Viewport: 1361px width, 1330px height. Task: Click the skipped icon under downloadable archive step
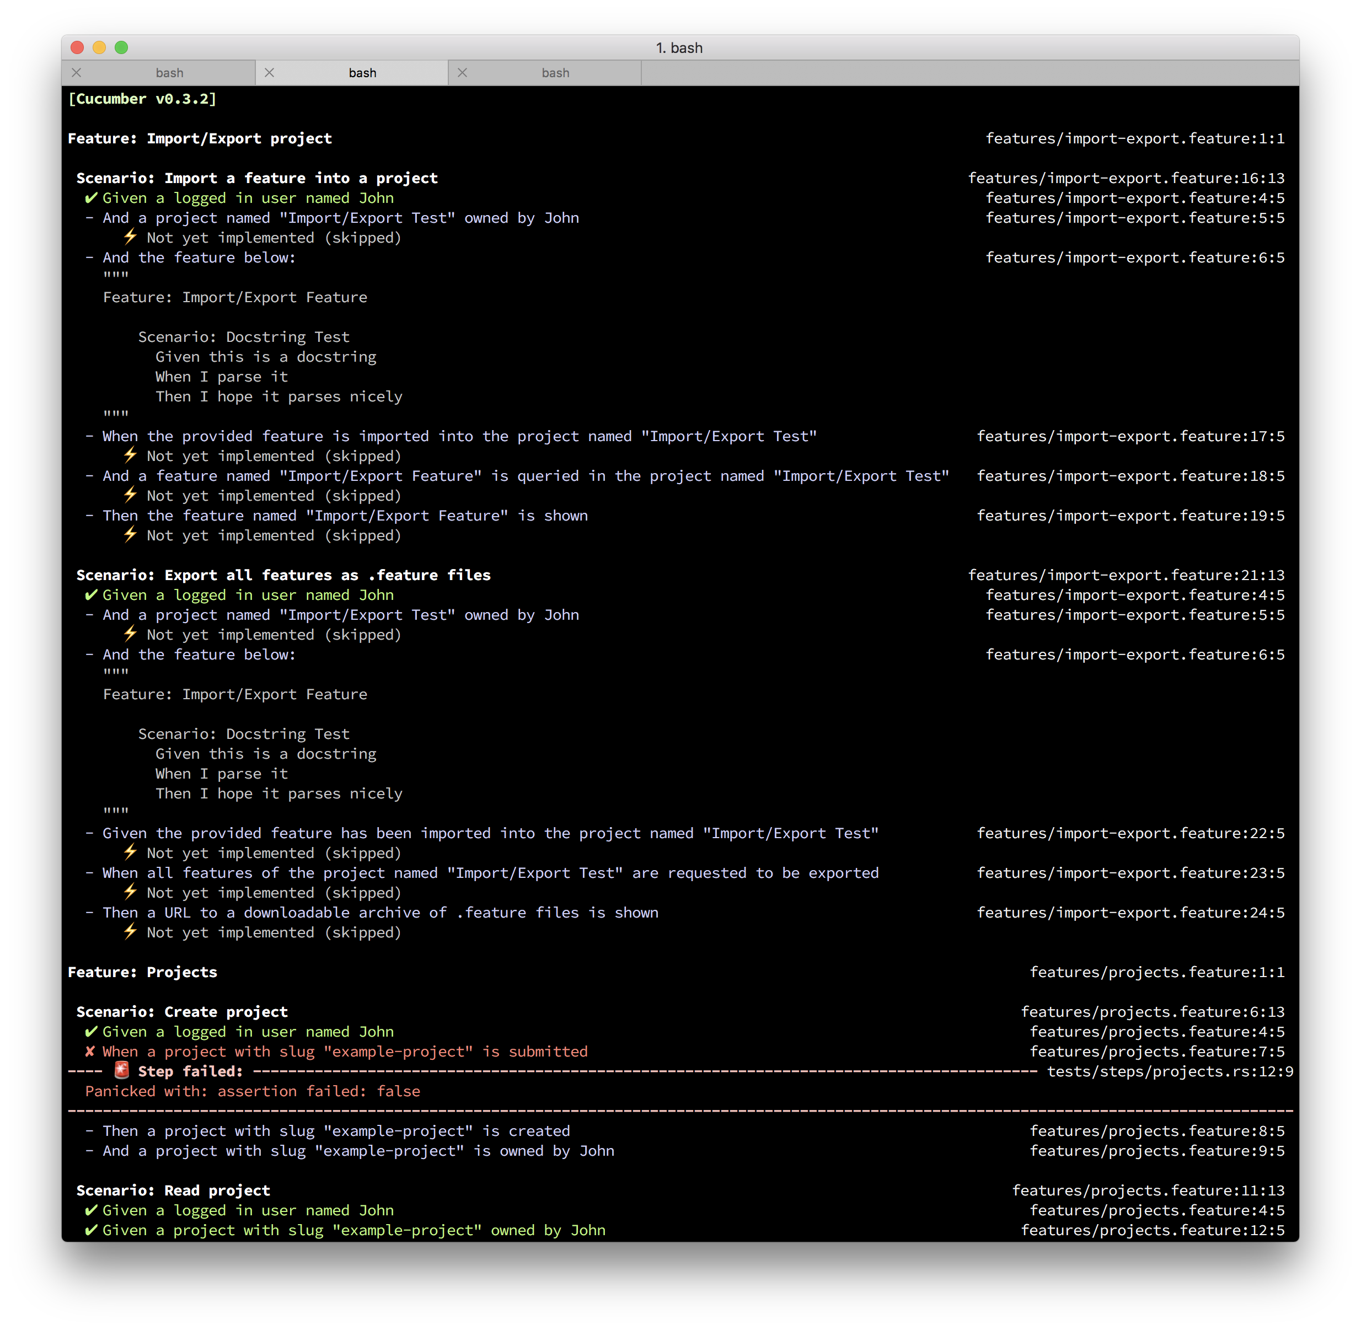(130, 932)
